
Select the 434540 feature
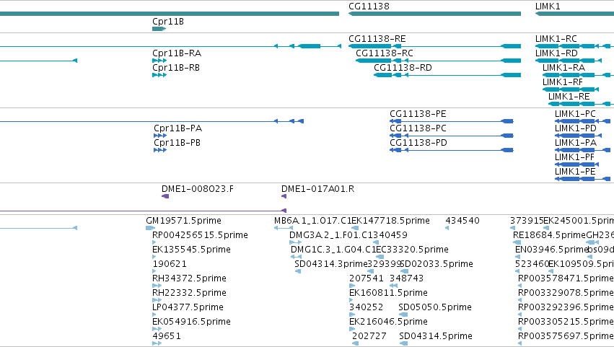click(447, 228)
